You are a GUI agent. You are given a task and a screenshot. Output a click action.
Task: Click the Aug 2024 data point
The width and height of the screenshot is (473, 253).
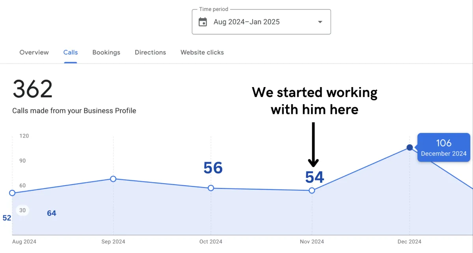click(12, 193)
